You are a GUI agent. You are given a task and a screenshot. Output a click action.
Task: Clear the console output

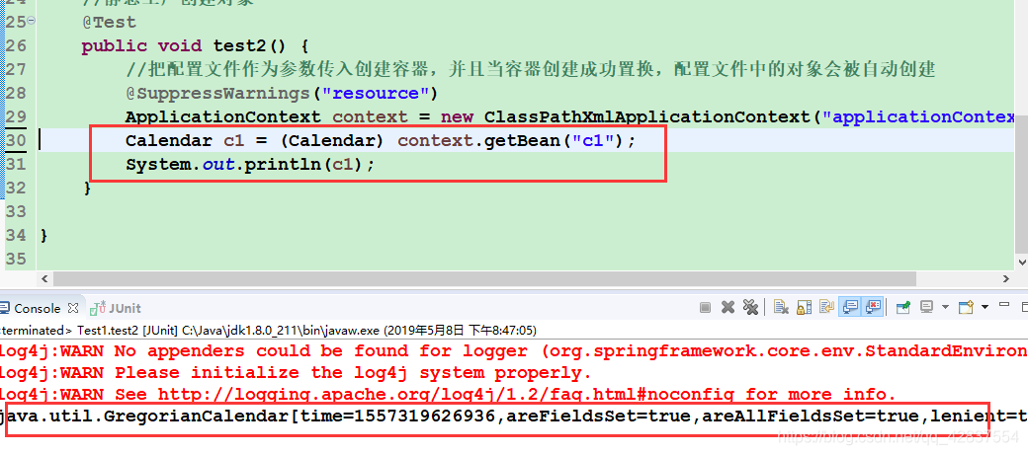coord(782,306)
